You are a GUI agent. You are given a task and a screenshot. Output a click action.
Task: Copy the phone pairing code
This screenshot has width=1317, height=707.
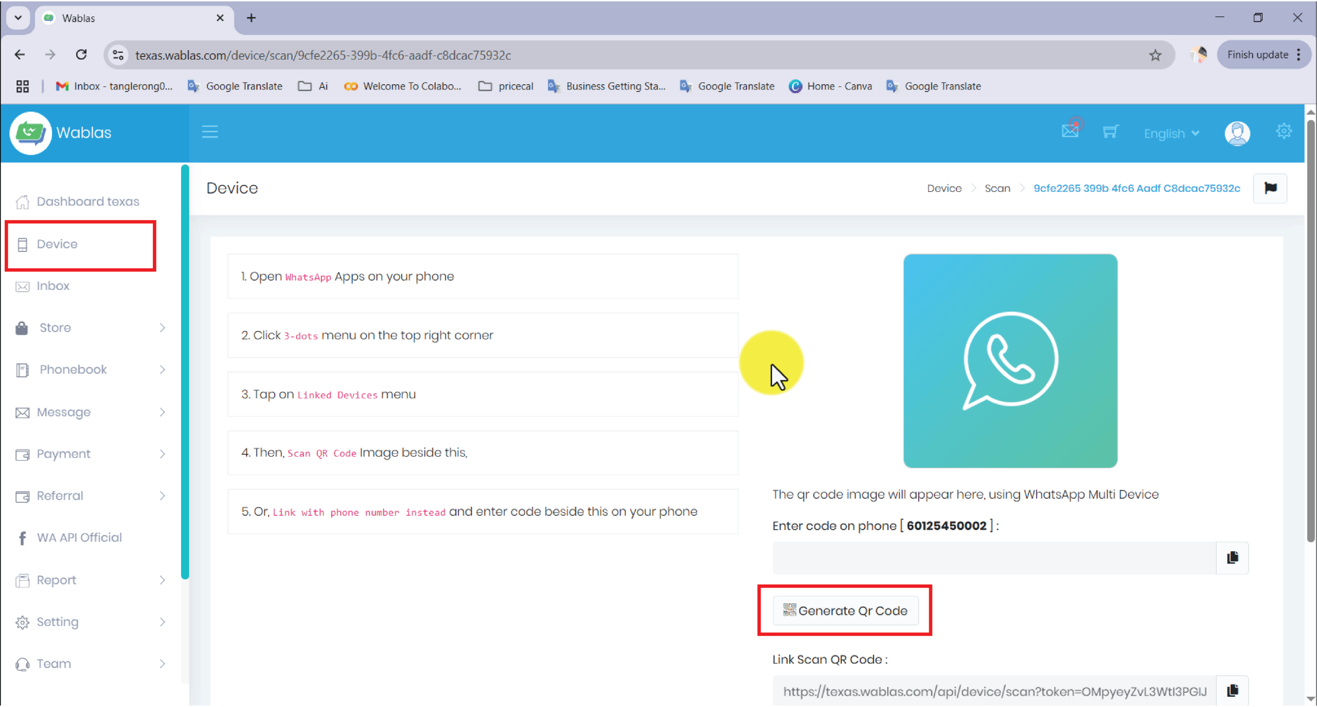tap(1232, 558)
